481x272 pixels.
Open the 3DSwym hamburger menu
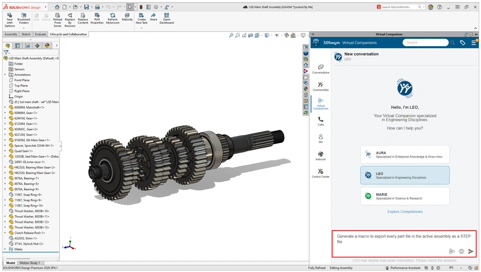point(473,43)
